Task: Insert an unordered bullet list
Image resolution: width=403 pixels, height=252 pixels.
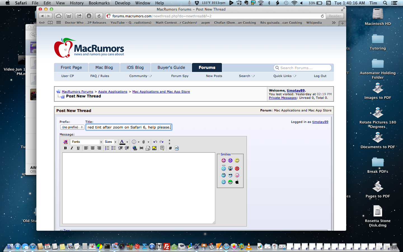Action: tap(114, 148)
